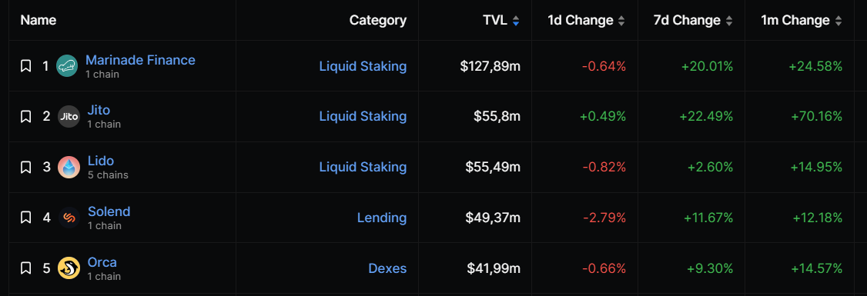Open the Dexes category link
This screenshot has height=296, width=867.
click(x=387, y=268)
